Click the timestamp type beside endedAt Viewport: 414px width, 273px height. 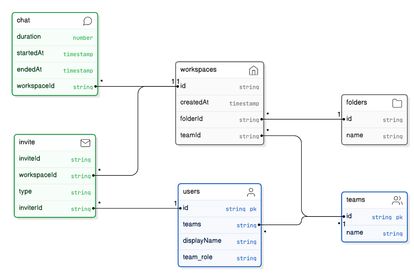coord(78,71)
